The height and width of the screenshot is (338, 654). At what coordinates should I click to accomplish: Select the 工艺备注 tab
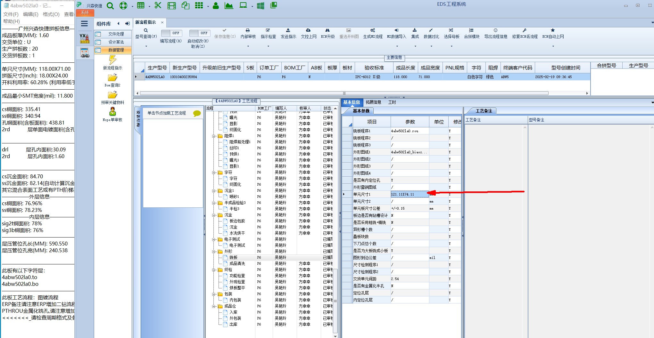coord(484,111)
